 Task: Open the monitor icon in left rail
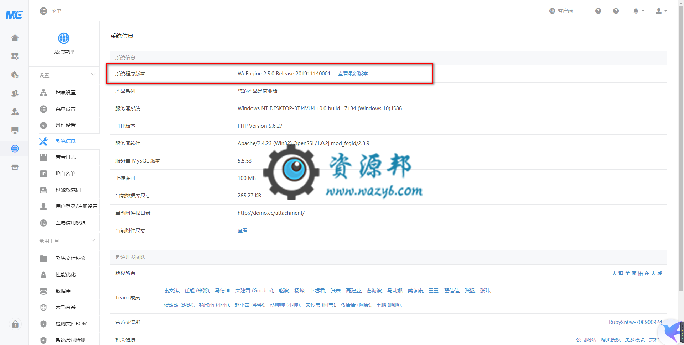pyautogui.click(x=15, y=130)
